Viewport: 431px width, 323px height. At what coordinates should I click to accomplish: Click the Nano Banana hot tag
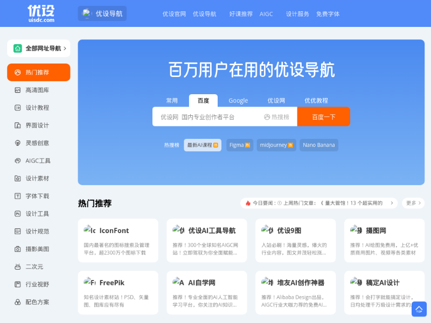coord(319,145)
